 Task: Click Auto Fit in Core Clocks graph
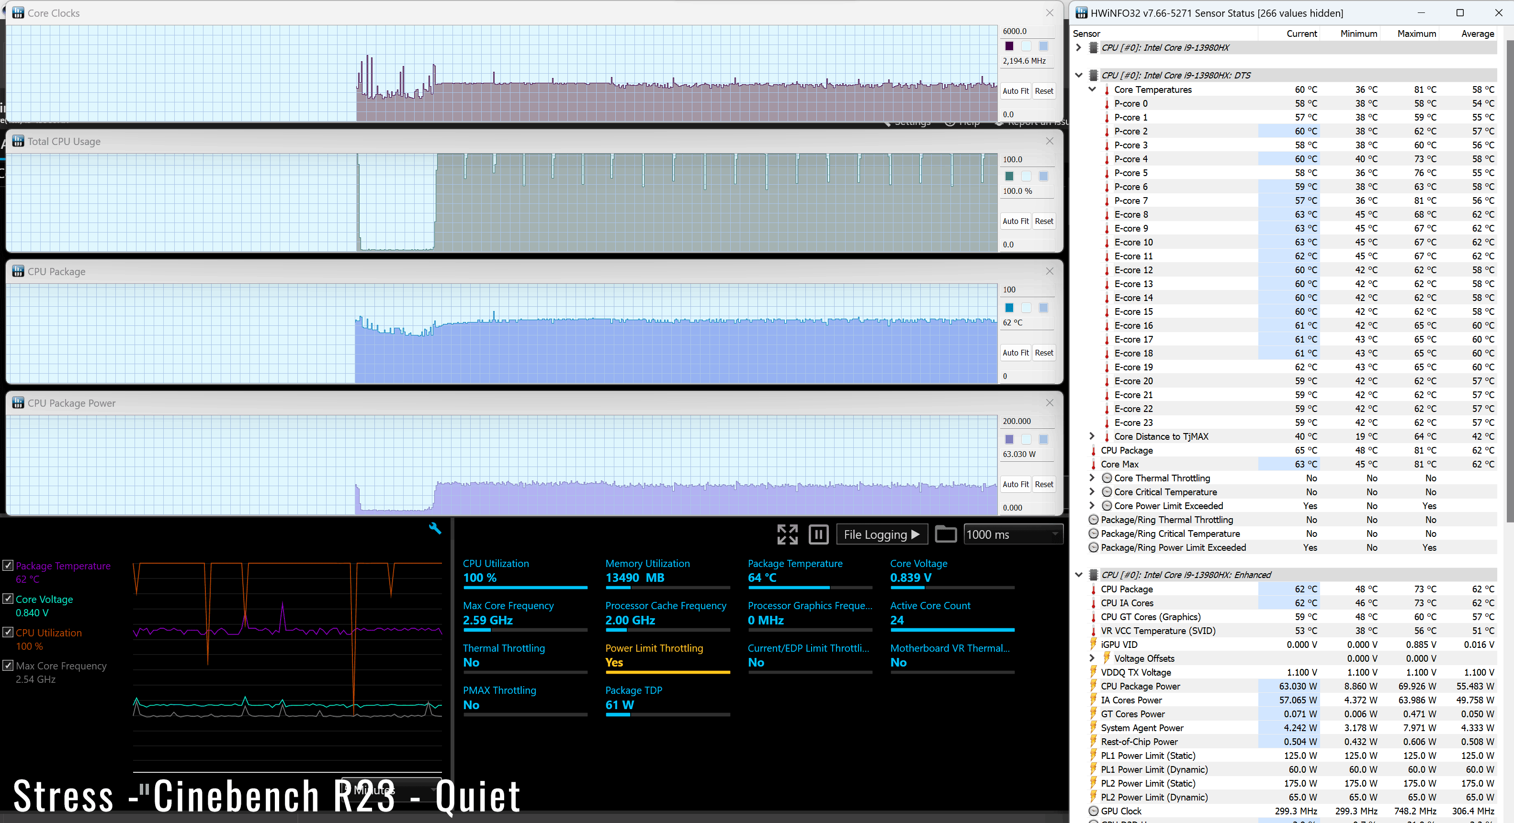coord(1015,91)
